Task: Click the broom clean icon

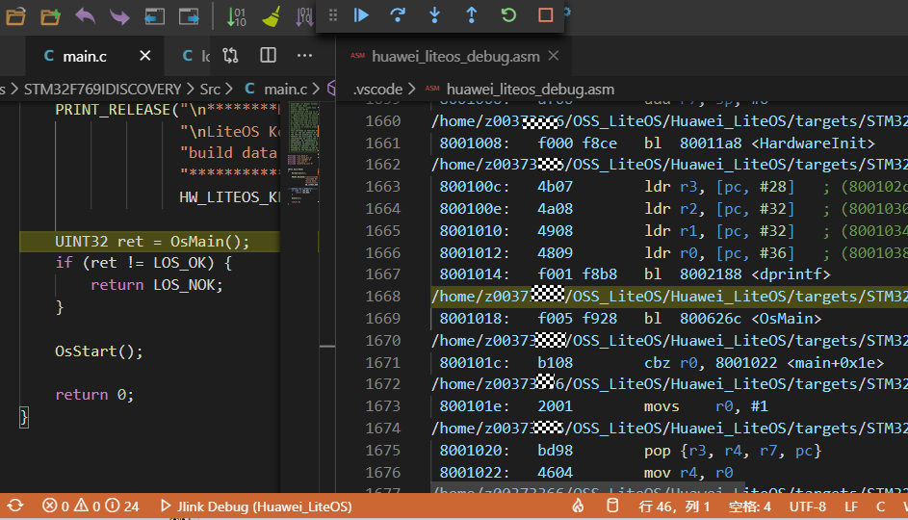Action: click(x=272, y=16)
